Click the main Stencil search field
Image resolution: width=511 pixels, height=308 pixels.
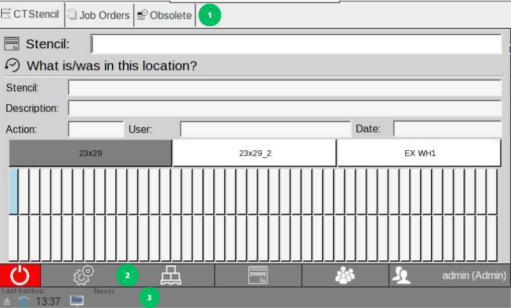click(x=296, y=44)
